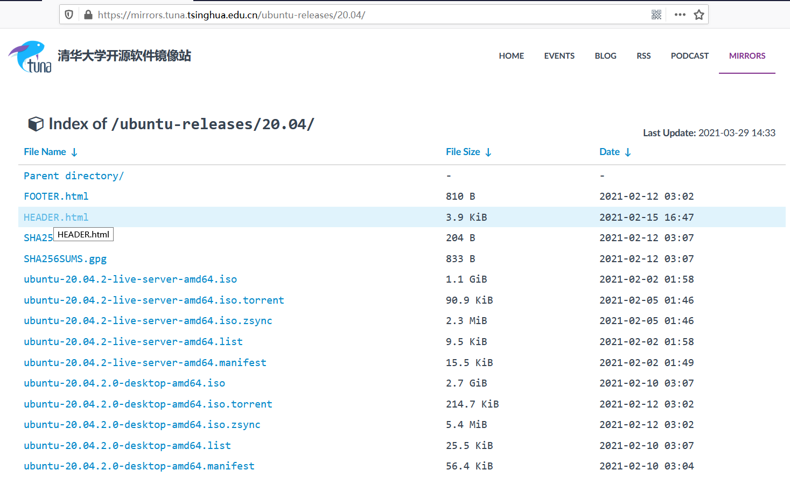Screen dimensions: 790x491
Task: Go to the HOME menu item
Action: click(512, 56)
